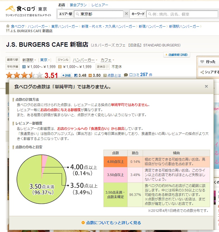Click the orange arrow icon before 点数についてもっと詳しく見る
Viewport: 219px width, 232px height.
pos(83,223)
